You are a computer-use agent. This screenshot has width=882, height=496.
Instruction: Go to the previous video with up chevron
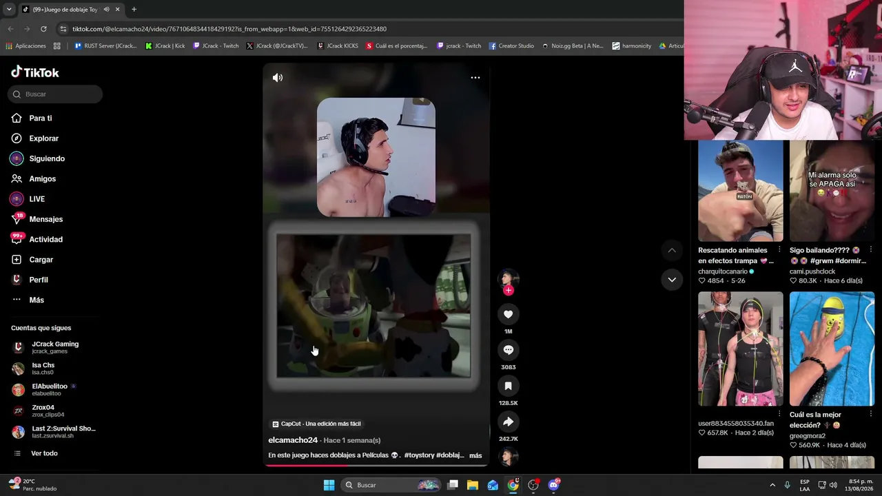click(672, 250)
